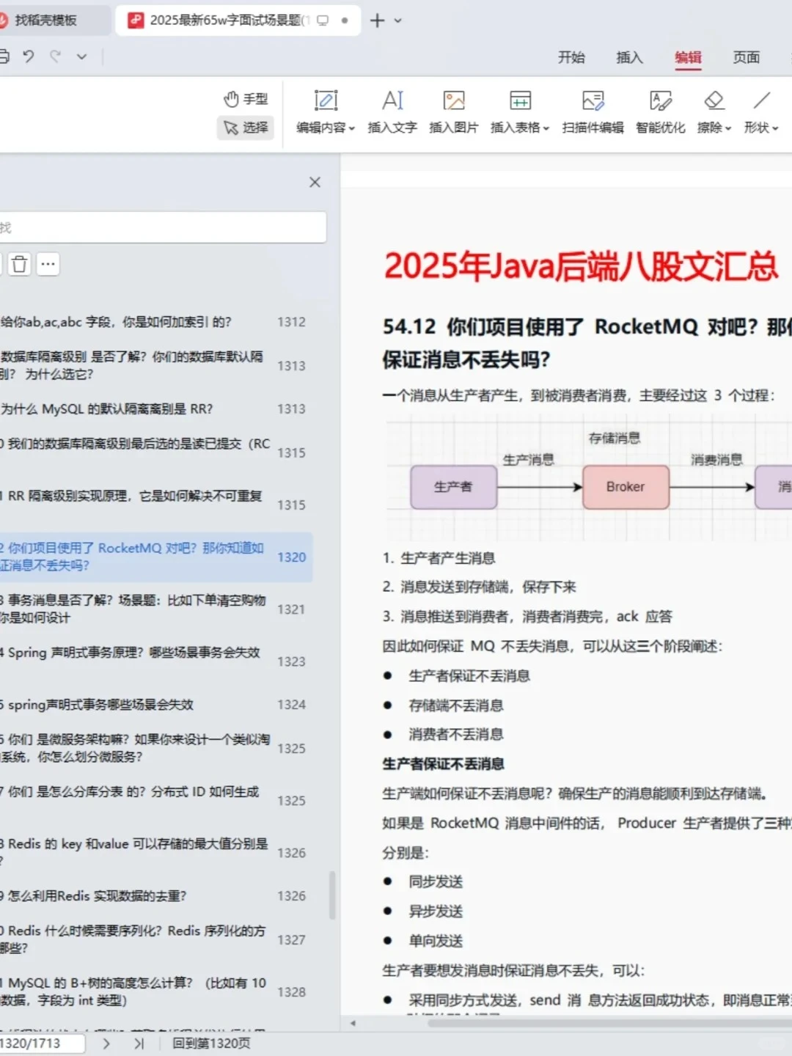Open the sidebar more options ellipsis

tap(48, 263)
